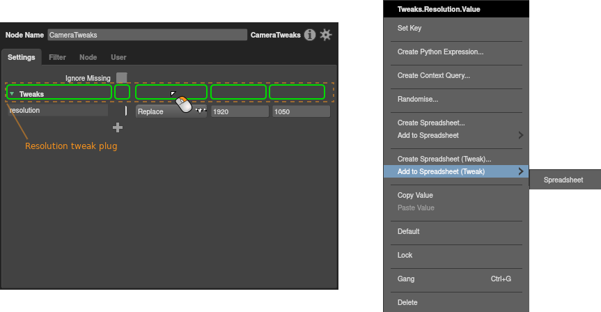
Task: Expand Add to Spreadsheet (Tweak) submenu arrow
Action: click(x=520, y=172)
